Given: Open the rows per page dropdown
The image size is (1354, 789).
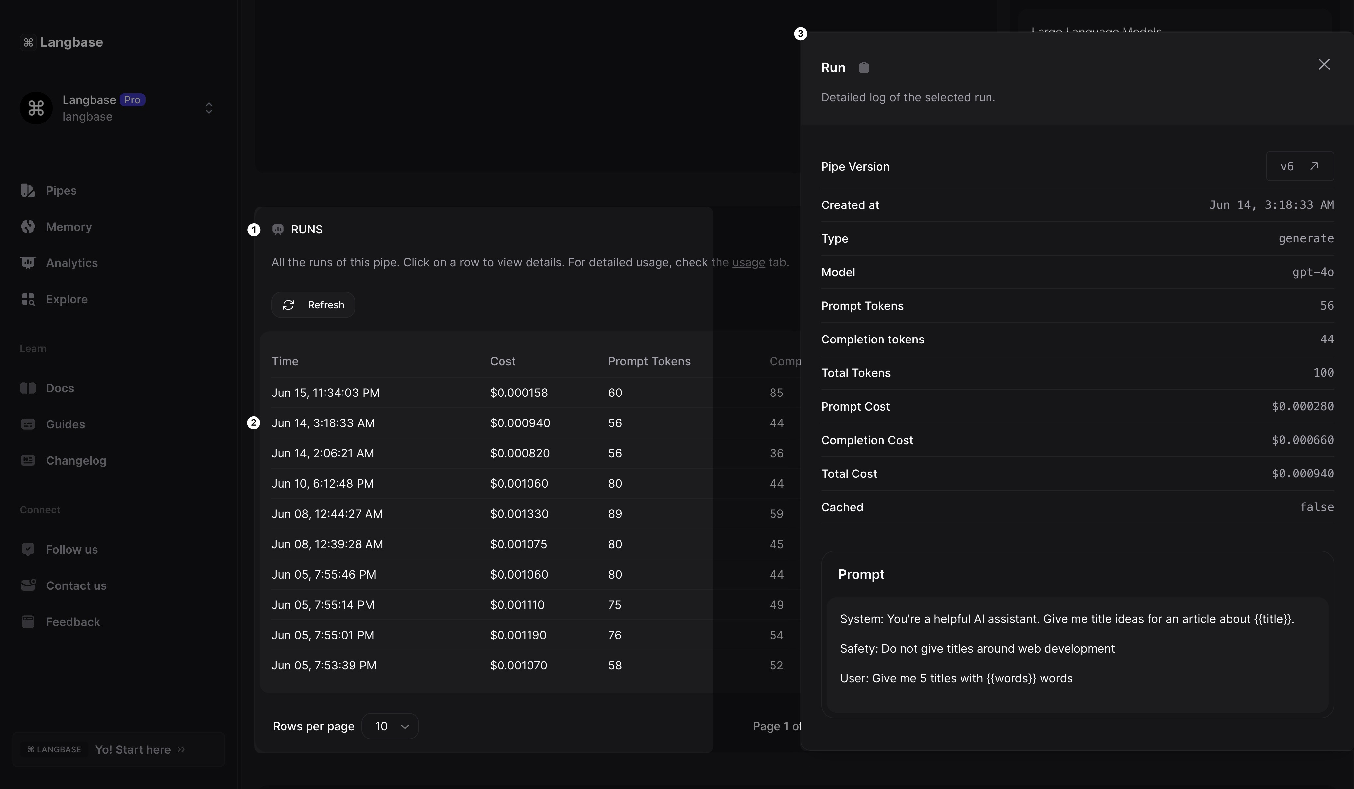Looking at the screenshot, I should coord(390,726).
